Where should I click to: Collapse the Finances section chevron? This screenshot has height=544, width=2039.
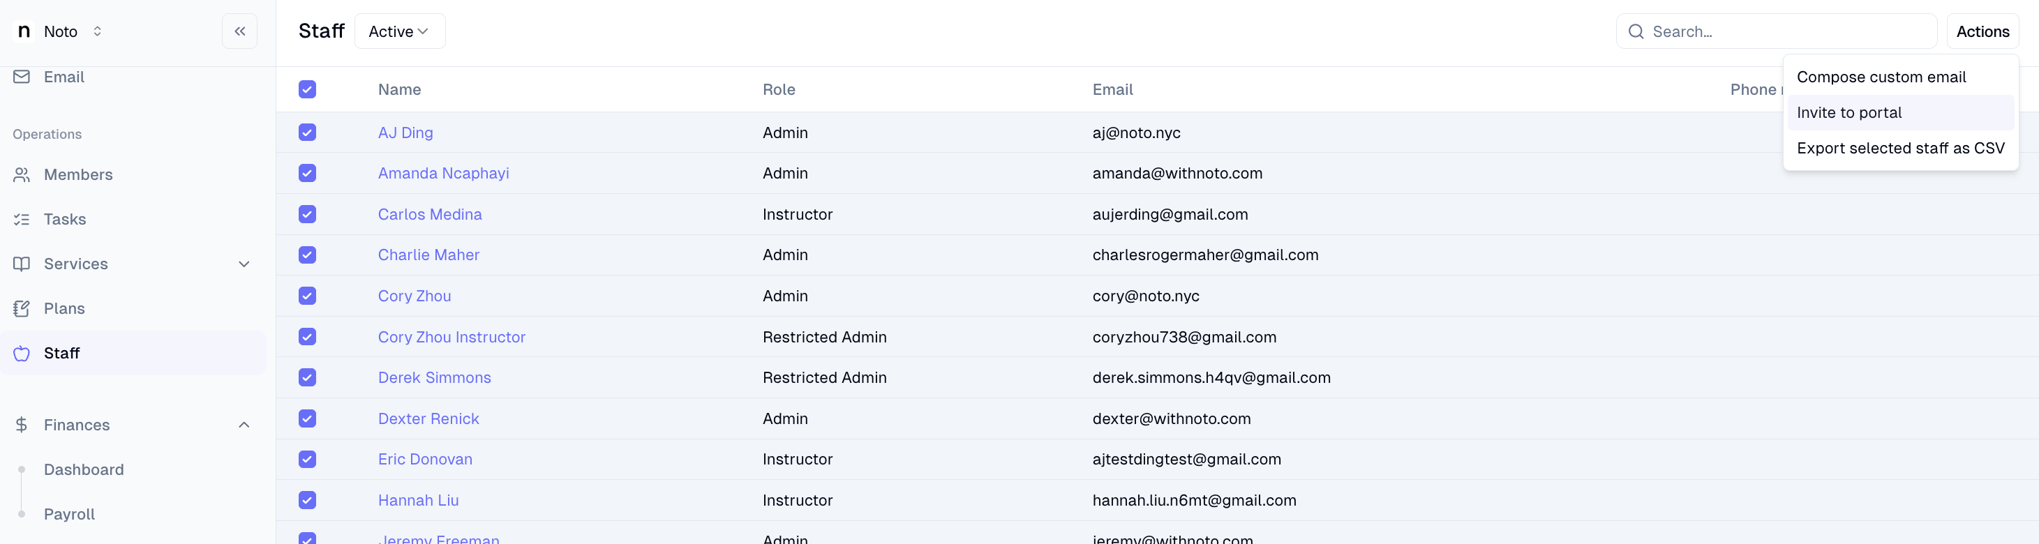tap(244, 425)
